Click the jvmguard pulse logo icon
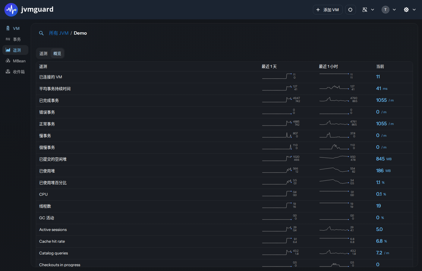The height and width of the screenshot is (271, 422). click(11, 10)
